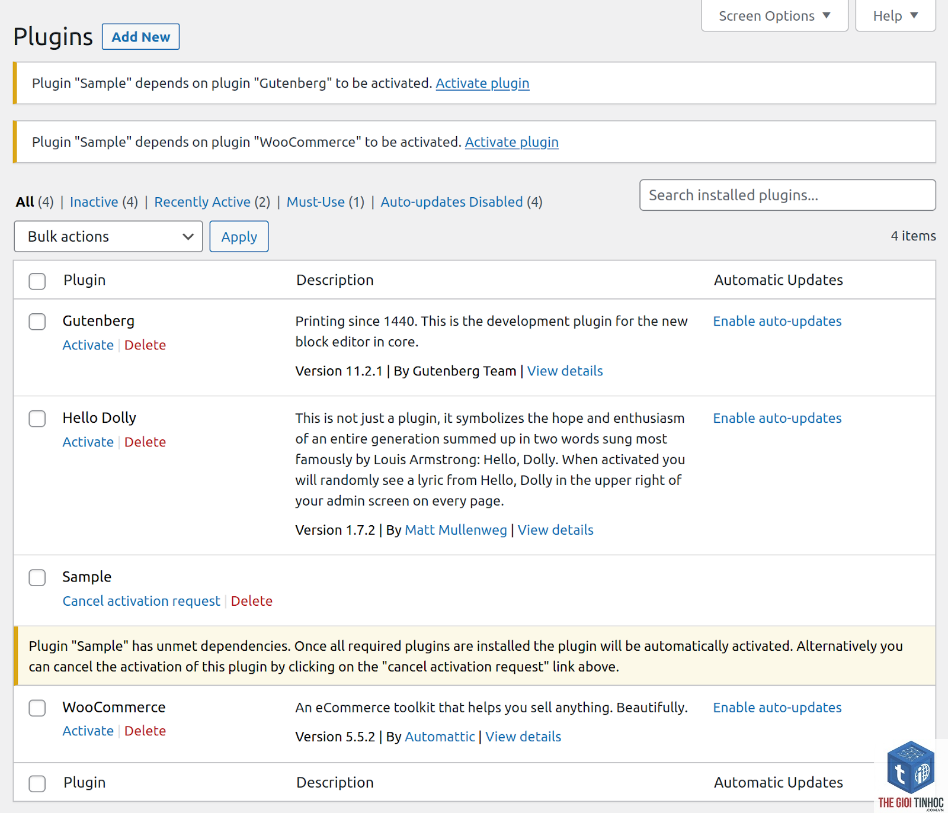This screenshot has height=813, width=948.
Task: Activate WooCommerce from the dependency notice link
Action: 511,142
